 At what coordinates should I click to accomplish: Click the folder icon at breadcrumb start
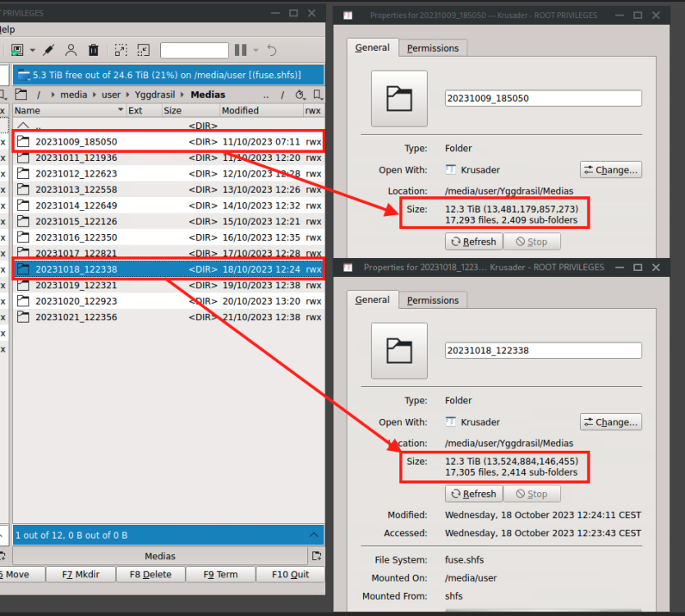coord(21,94)
